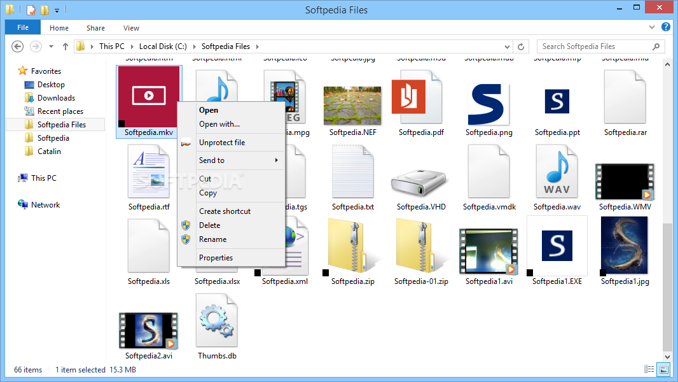Open Explorer help question mark

[x=666, y=27]
